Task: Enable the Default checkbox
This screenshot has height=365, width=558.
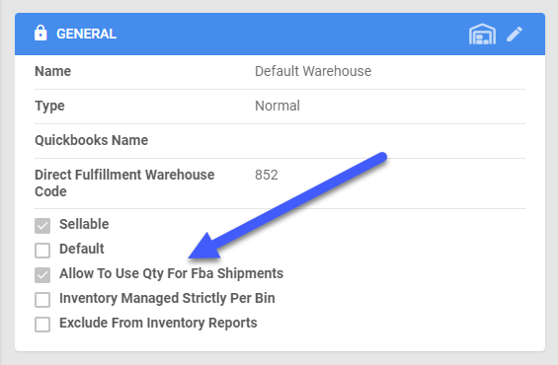Action: tap(42, 251)
